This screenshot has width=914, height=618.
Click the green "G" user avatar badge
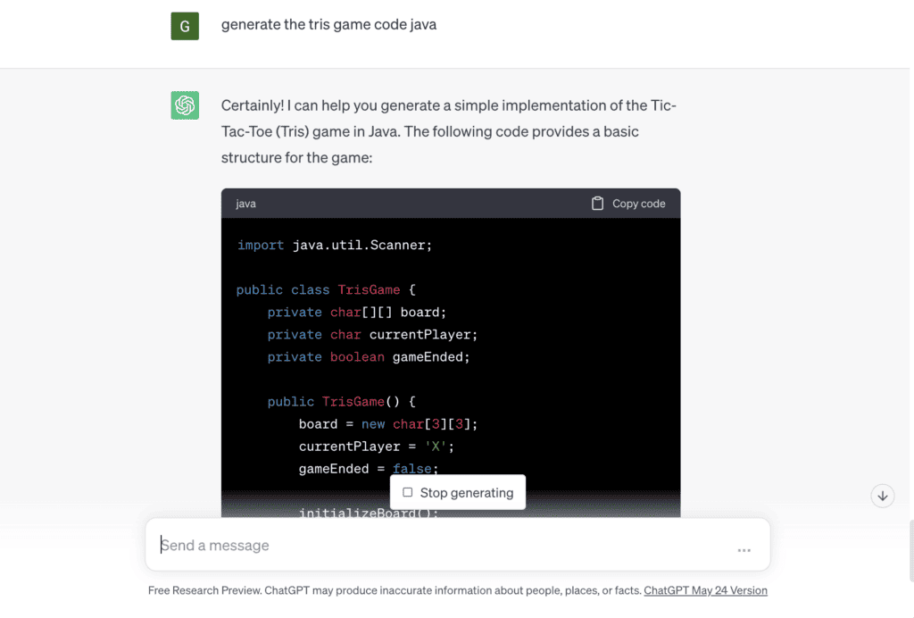pos(185,25)
